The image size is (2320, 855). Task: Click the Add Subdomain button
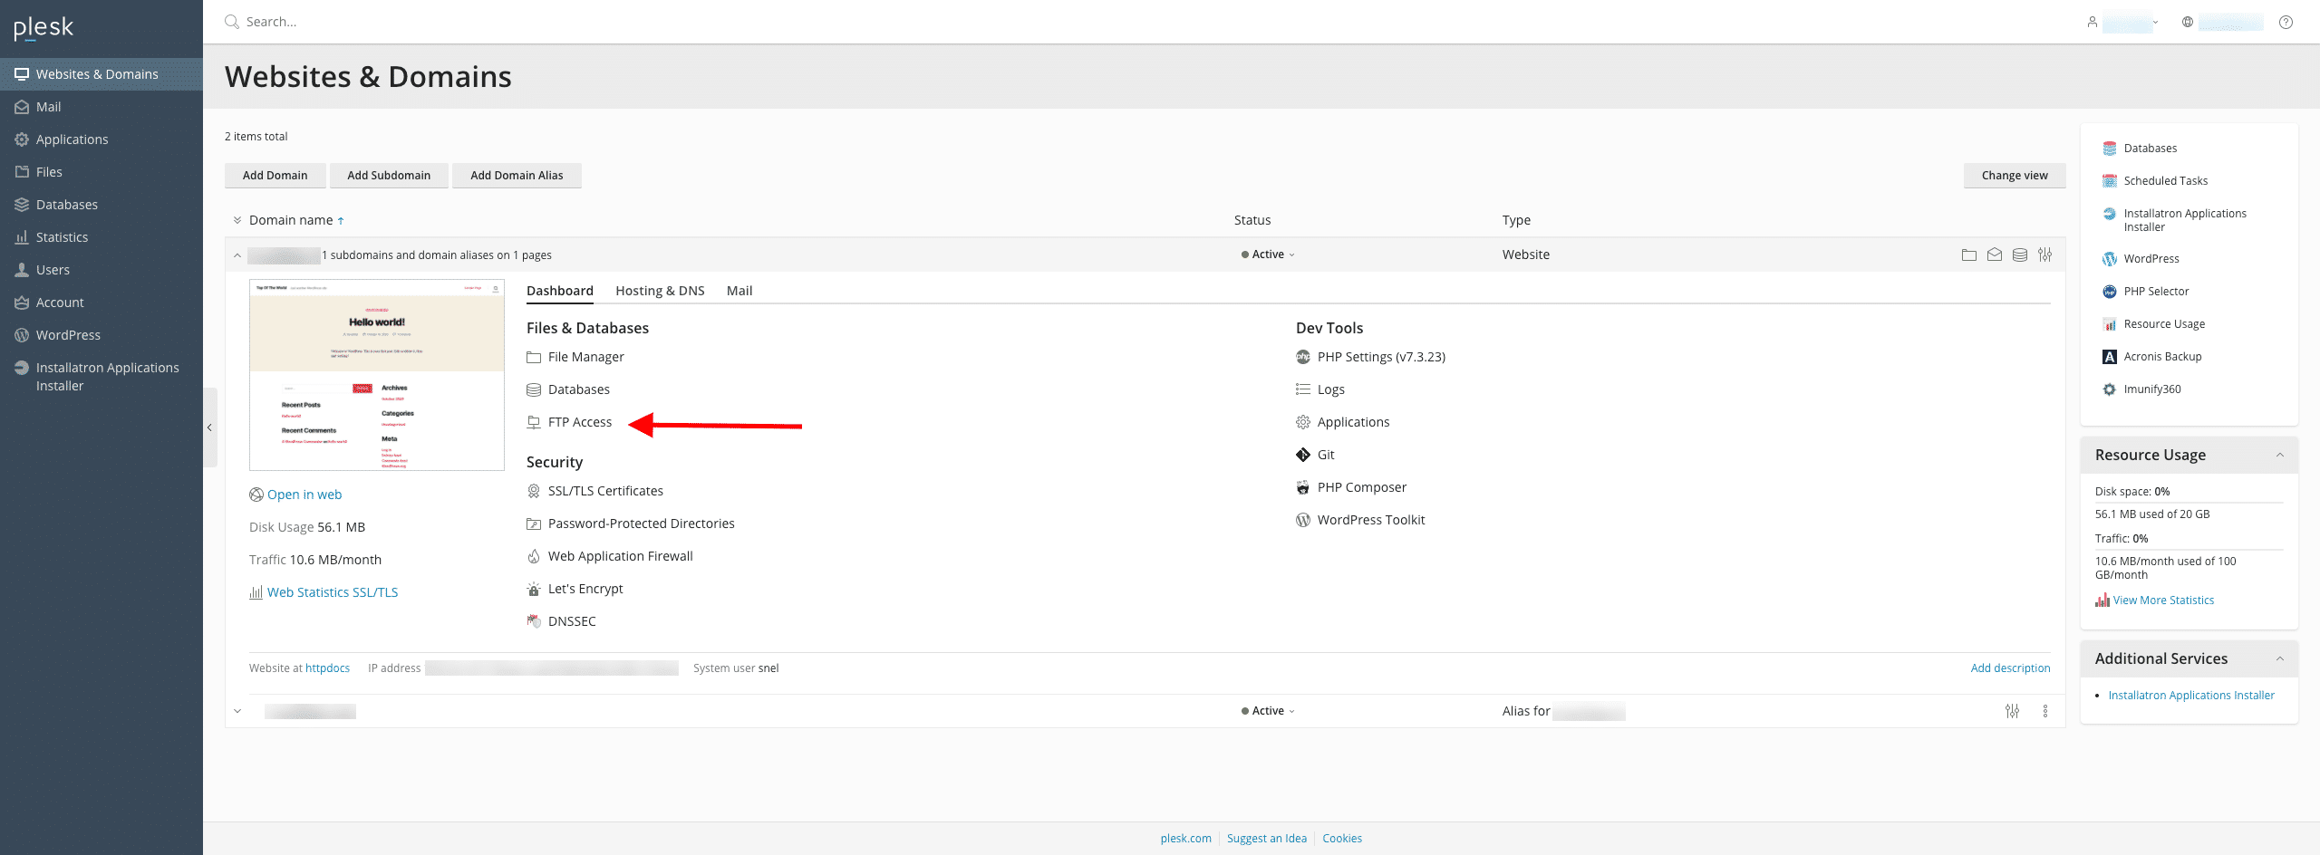(x=389, y=176)
